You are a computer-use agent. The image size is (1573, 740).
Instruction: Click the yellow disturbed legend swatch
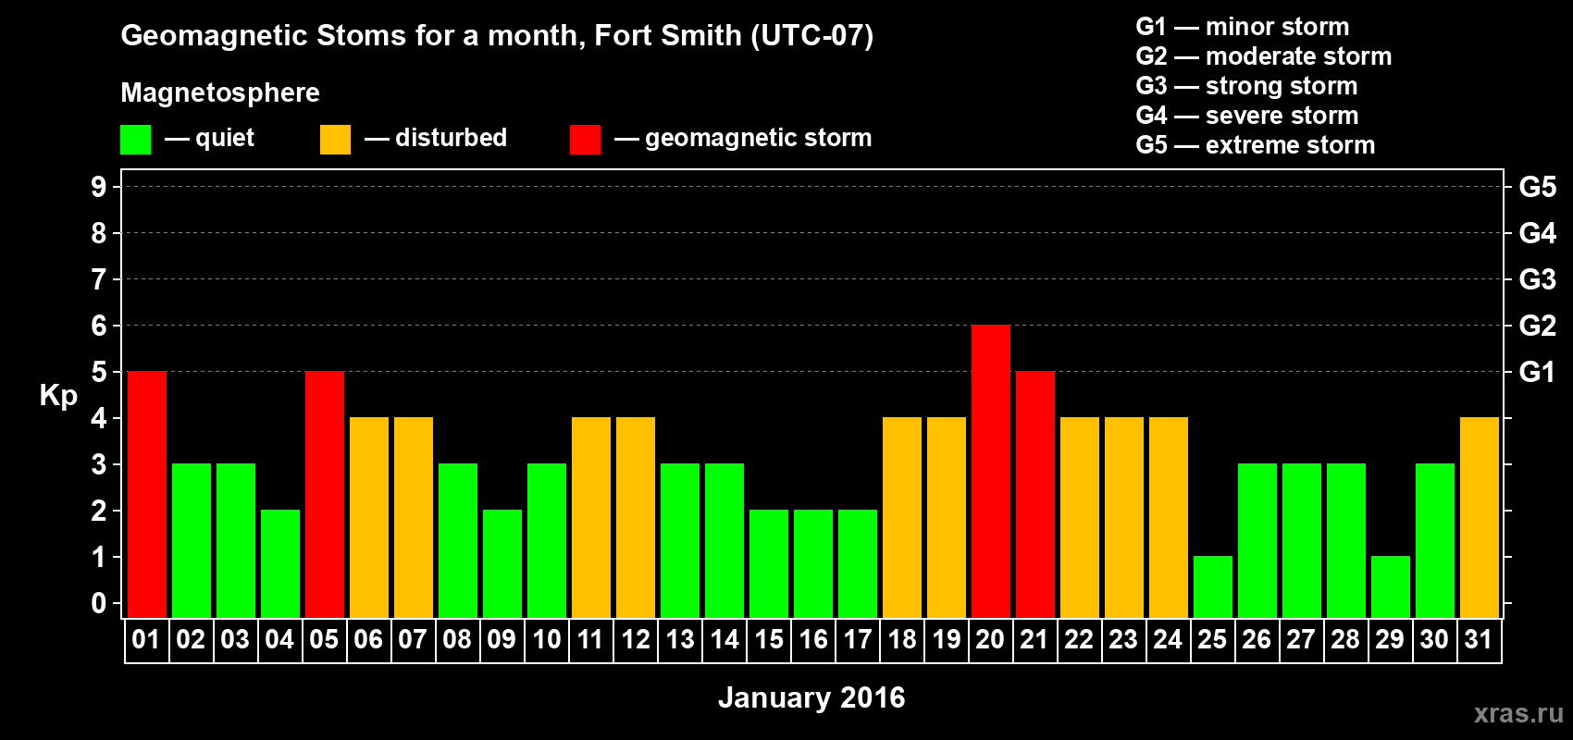coord(336,140)
